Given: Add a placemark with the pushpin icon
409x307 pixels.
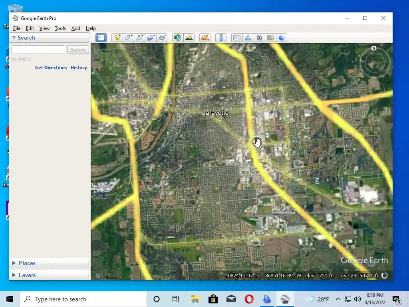Looking at the screenshot, I should [x=117, y=38].
